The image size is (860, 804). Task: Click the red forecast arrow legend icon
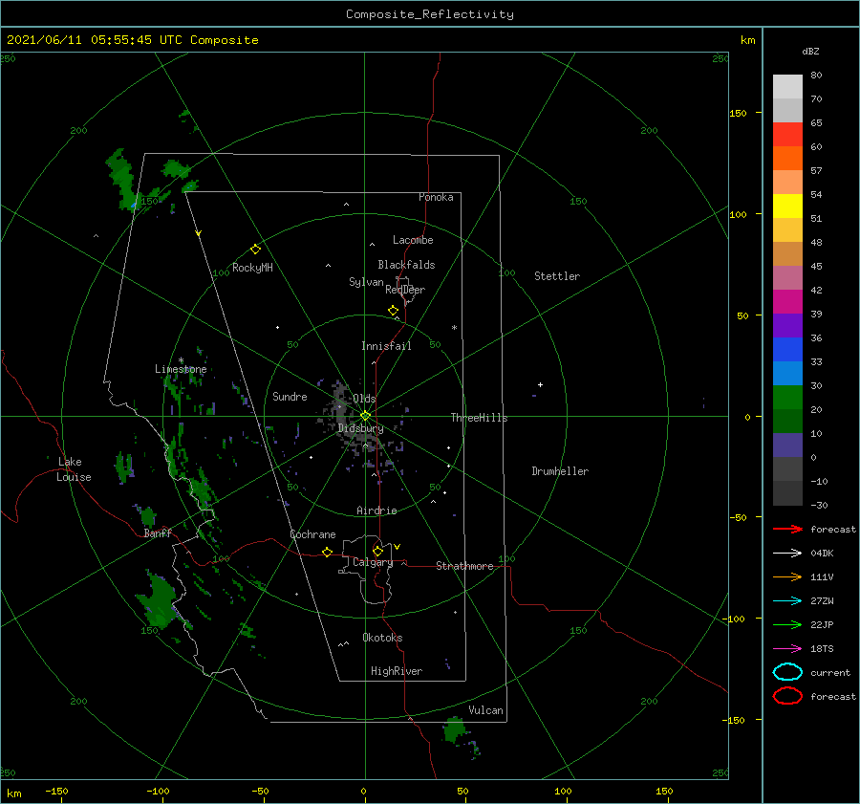[x=787, y=529]
